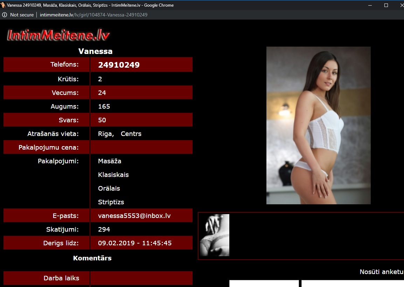404x287 pixels.
Task: Open the large profile photo
Action: [318, 125]
